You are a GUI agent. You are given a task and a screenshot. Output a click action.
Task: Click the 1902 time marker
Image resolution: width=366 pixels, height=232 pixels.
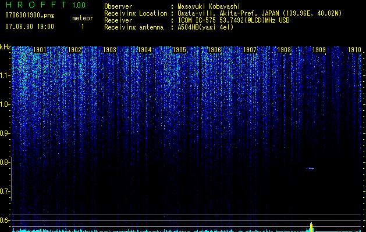75,50
